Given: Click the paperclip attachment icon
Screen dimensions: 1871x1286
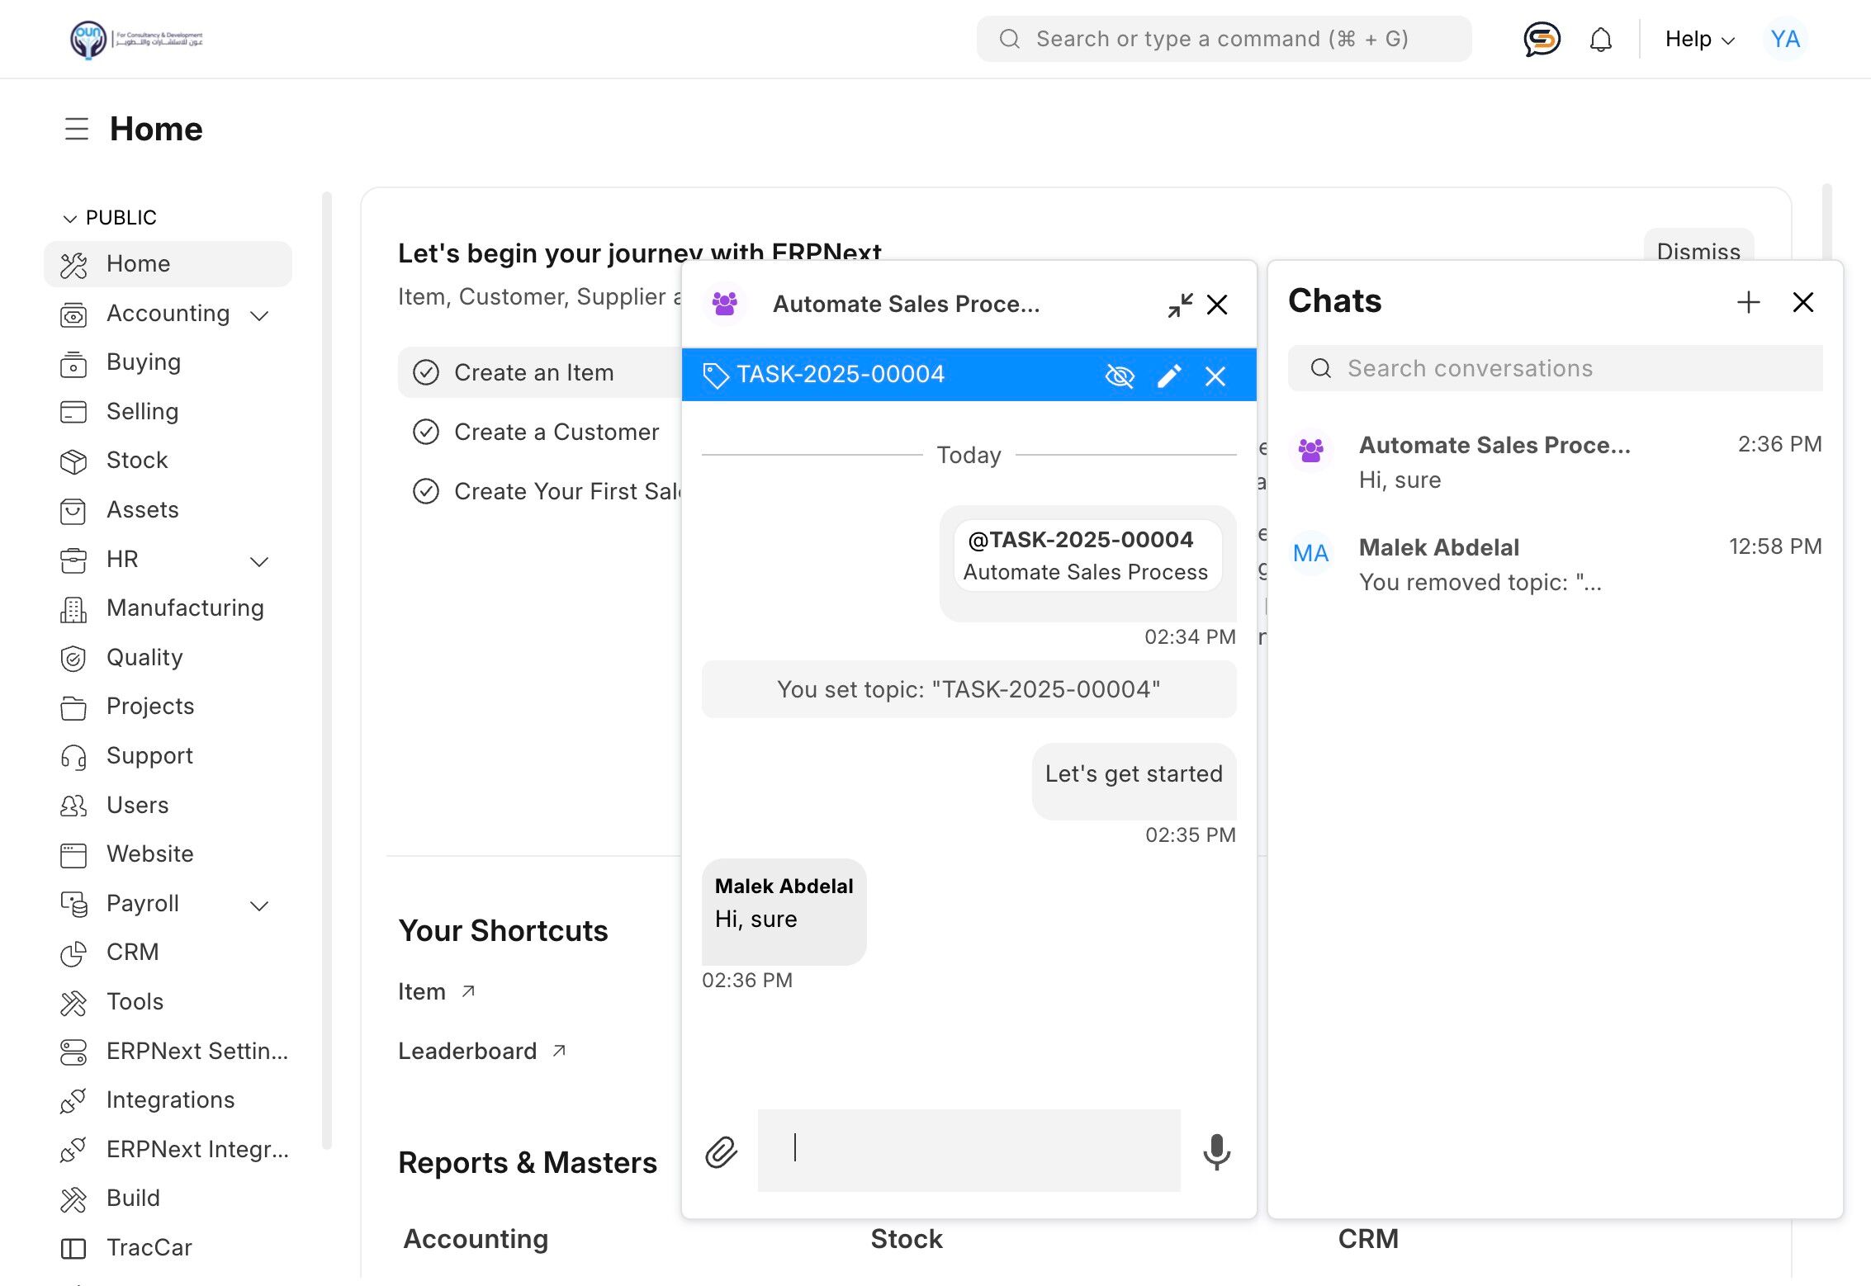Looking at the screenshot, I should click(721, 1151).
